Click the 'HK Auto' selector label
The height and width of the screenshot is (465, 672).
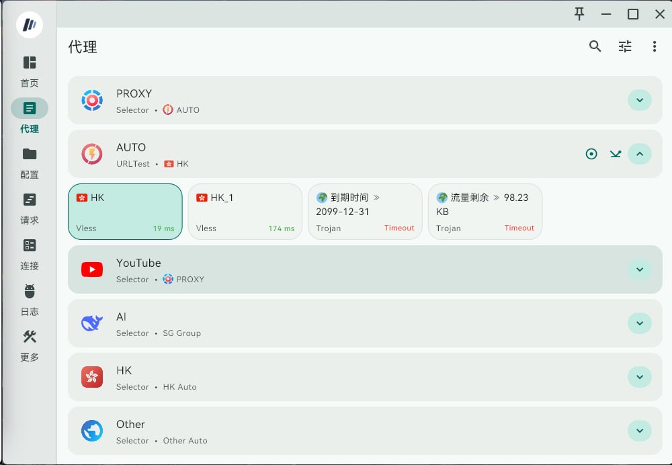[x=179, y=387]
